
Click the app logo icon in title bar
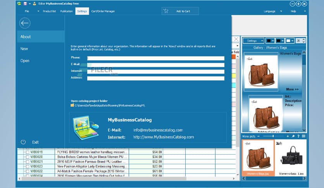(19, 3)
